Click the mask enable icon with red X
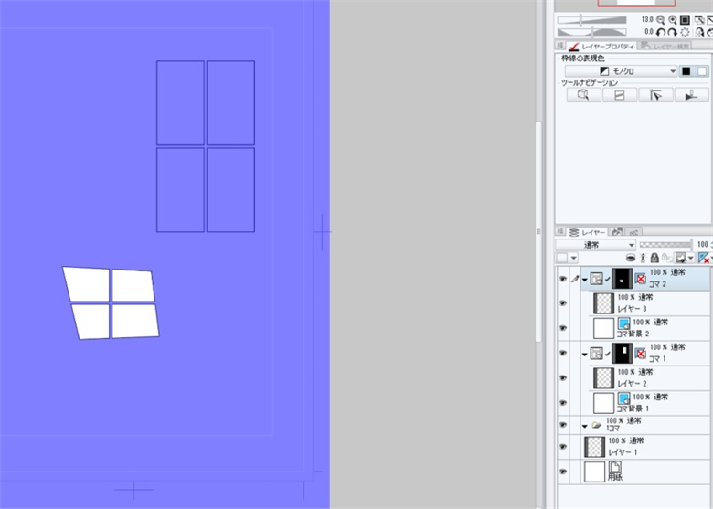 click(704, 258)
